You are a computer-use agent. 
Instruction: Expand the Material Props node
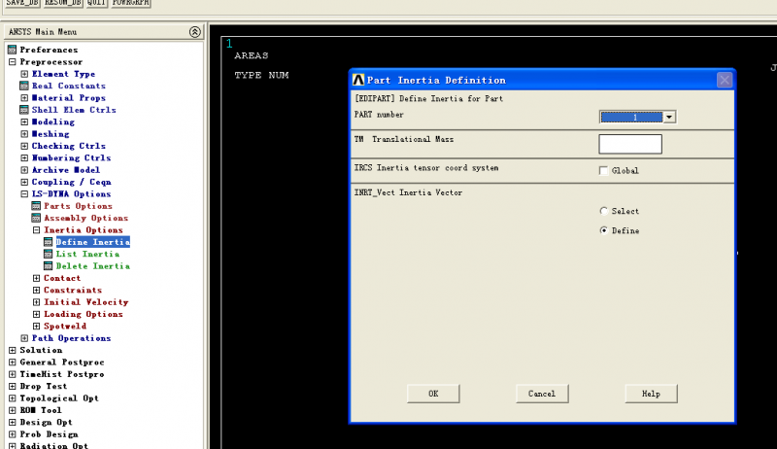pyautogui.click(x=24, y=98)
